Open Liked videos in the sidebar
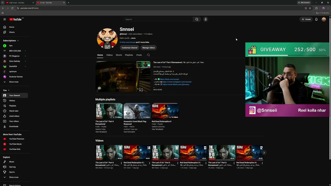331x186 pixels. 14,116
